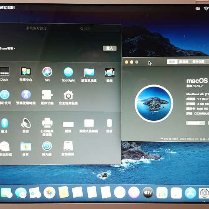This screenshot has width=209, height=209.
Task: Open Mission Control (指揮中心) preferences
Action: (26, 74)
